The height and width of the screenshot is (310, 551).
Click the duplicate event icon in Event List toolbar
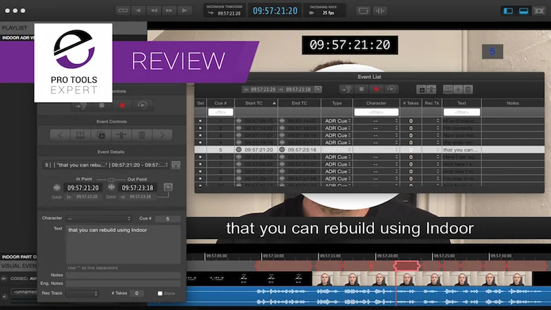coord(422,90)
